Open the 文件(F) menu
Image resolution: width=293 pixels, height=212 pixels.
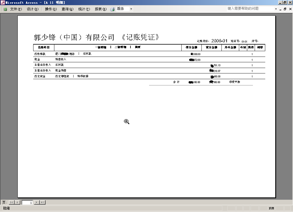tap(16, 9)
